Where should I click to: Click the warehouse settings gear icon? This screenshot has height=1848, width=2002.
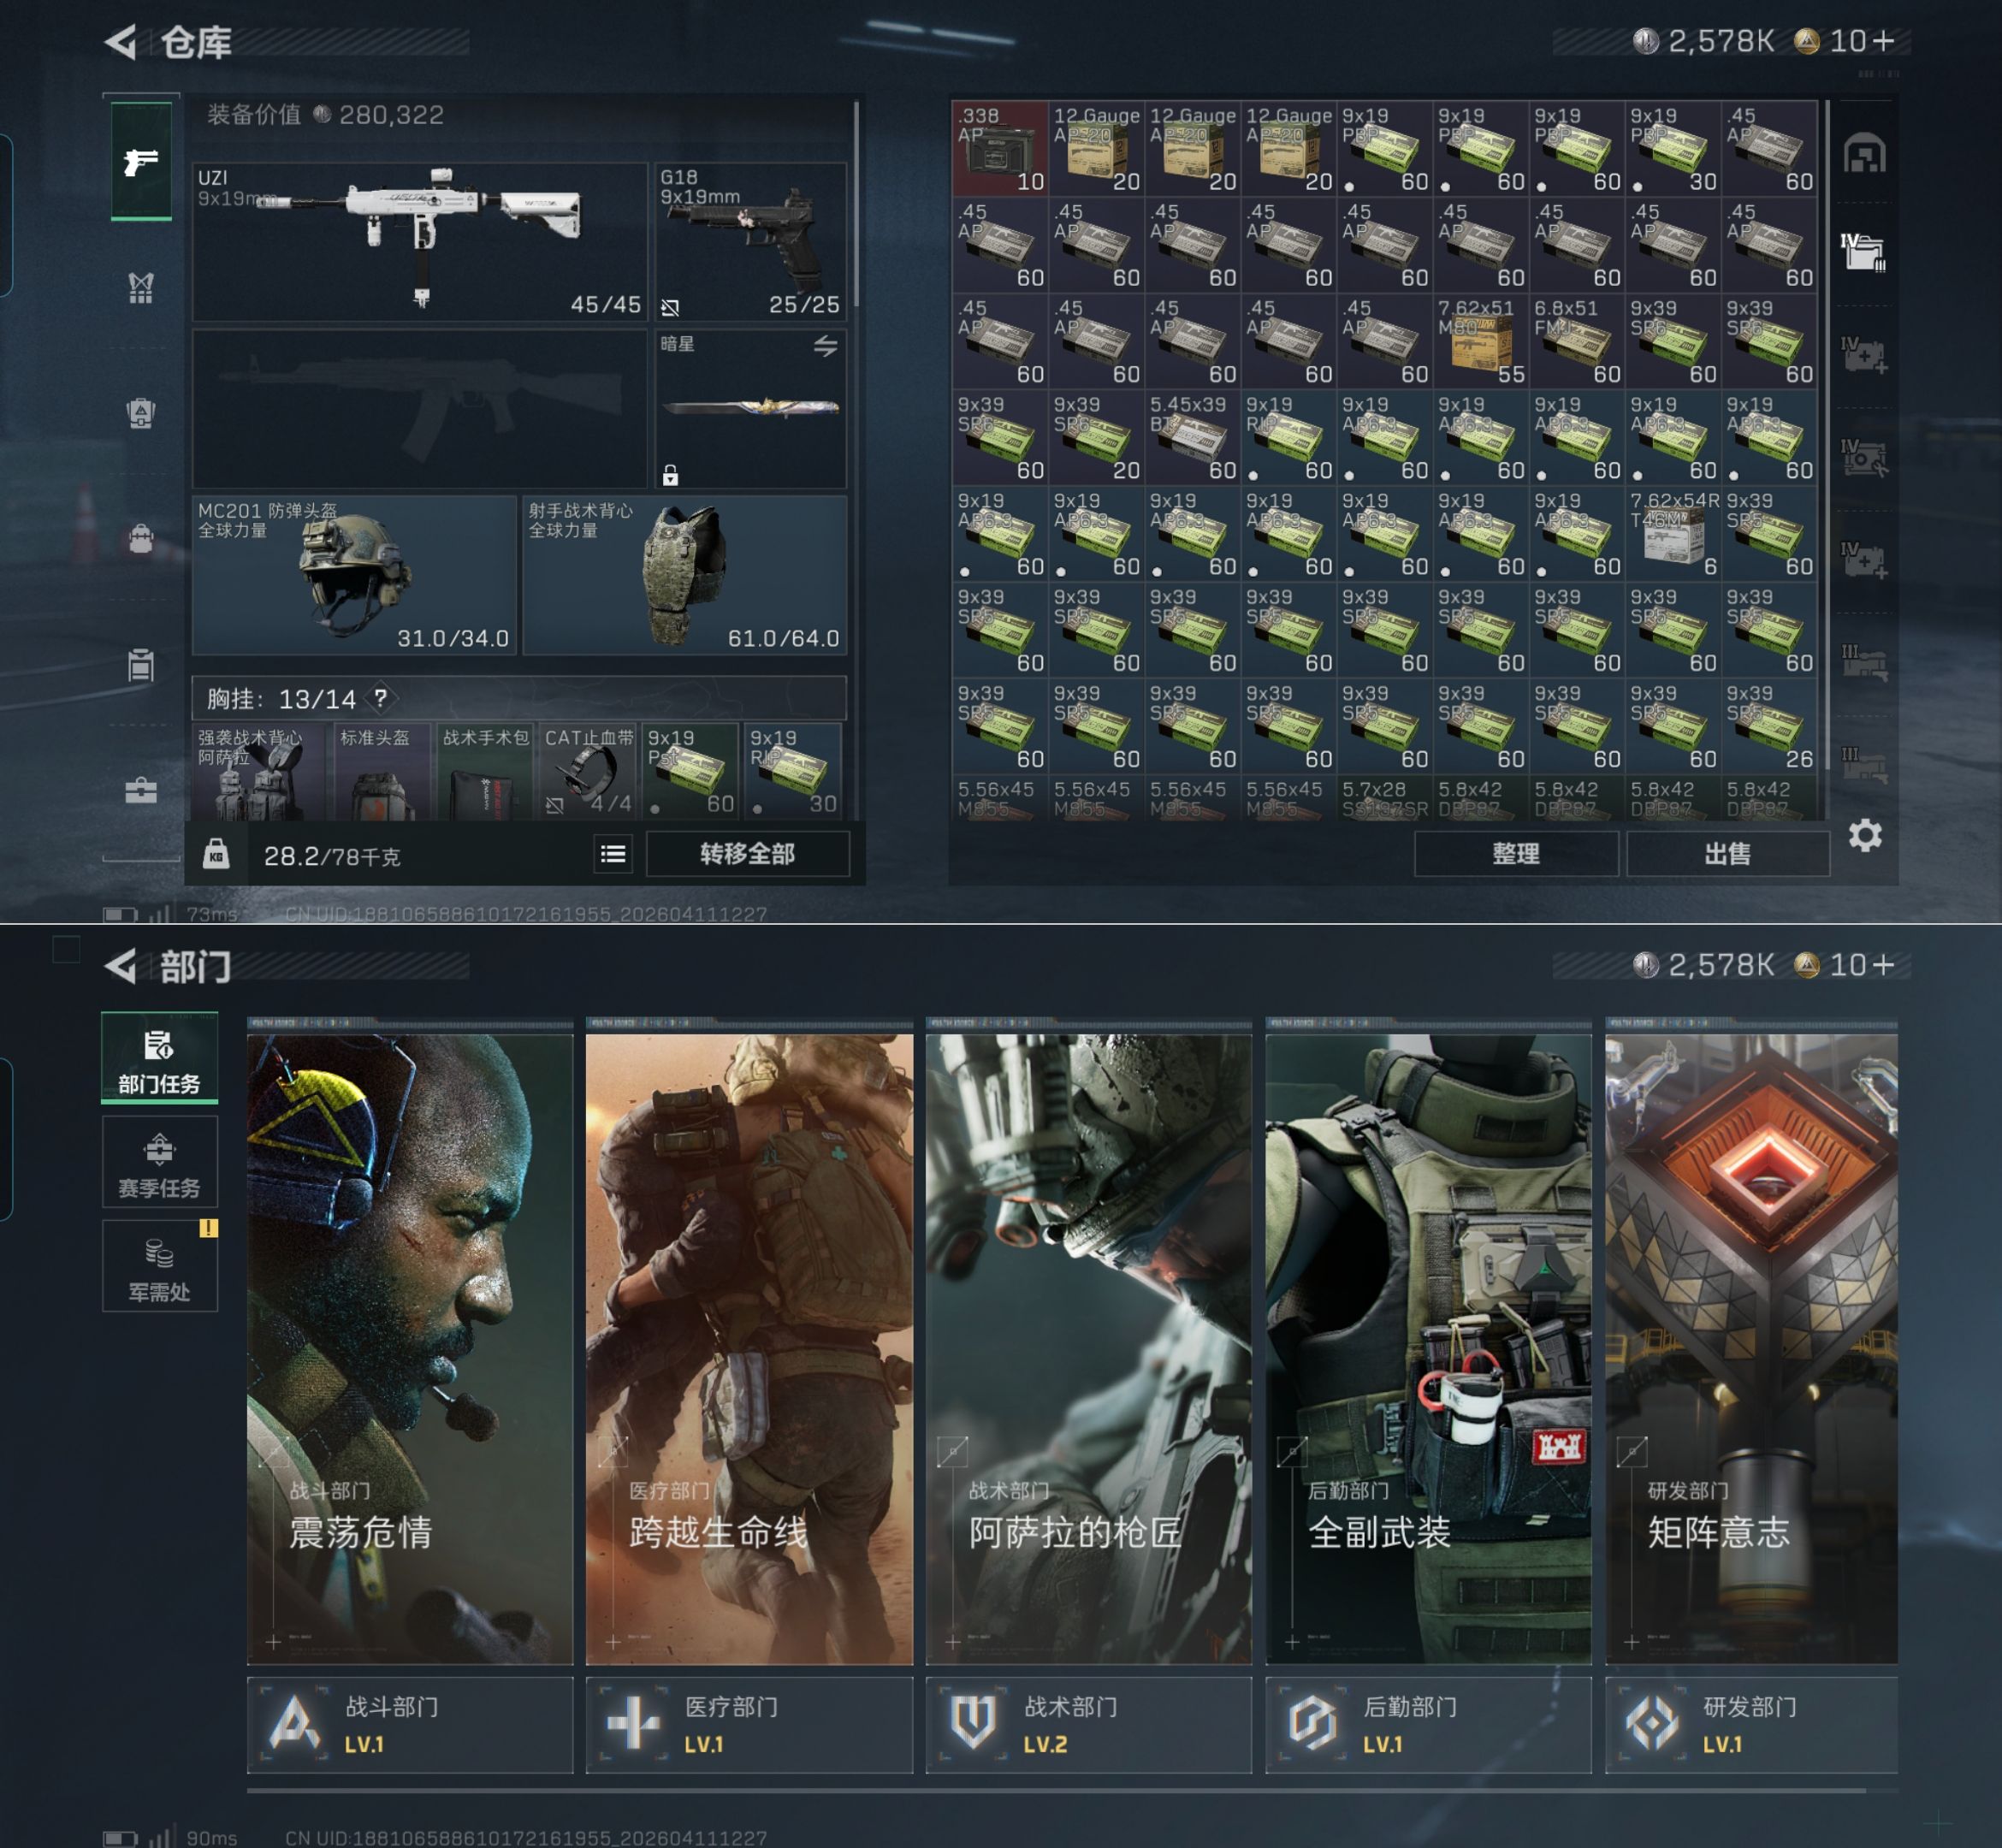click(x=1864, y=835)
